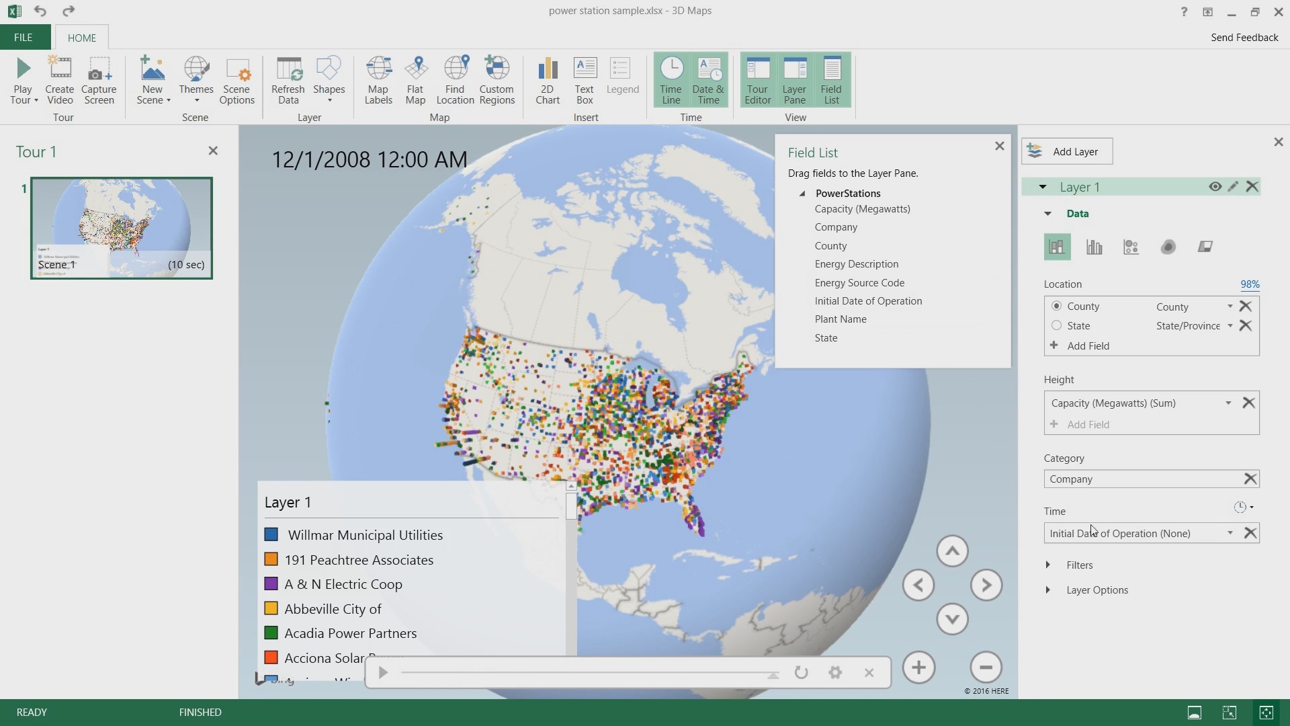Select the HOME ribbon tab
The width and height of the screenshot is (1290, 726).
tap(82, 38)
